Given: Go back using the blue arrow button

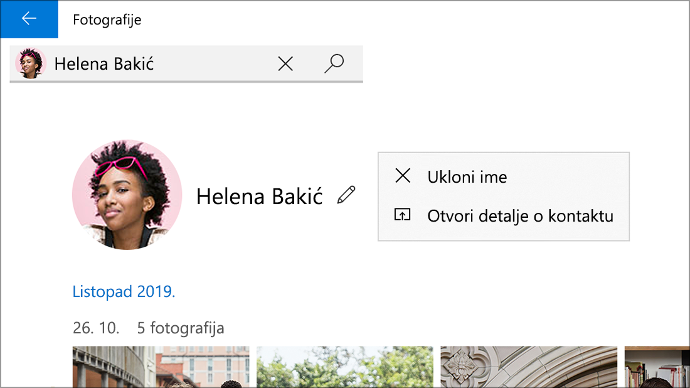Looking at the screenshot, I should 29,19.
